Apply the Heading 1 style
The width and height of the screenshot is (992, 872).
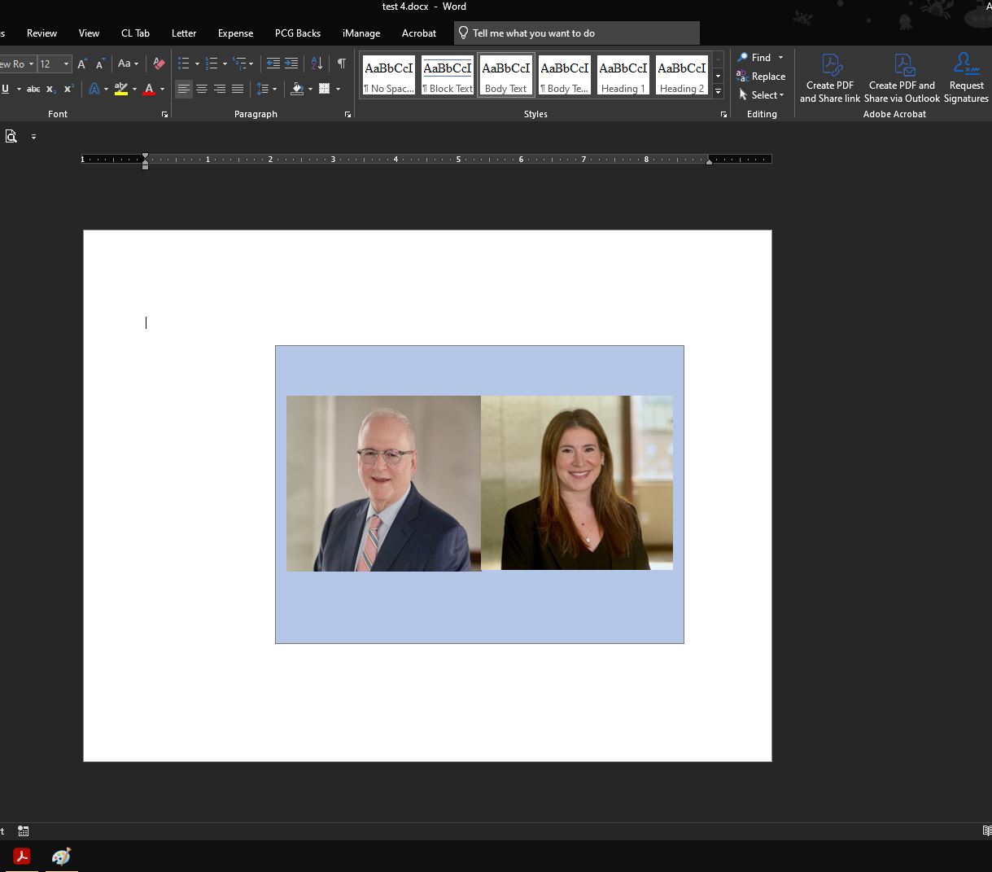(x=623, y=76)
